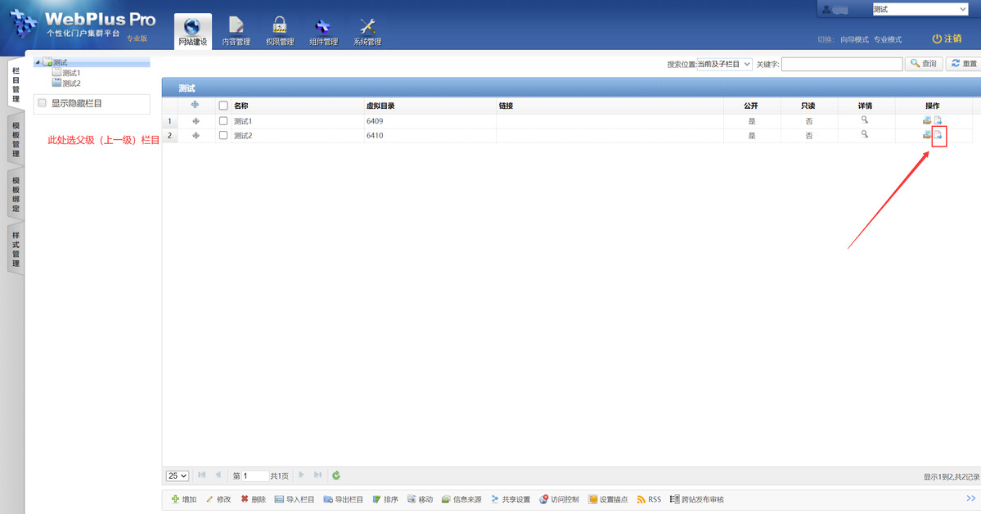Screen dimensions: 981x514
Task: Toggle the 显示隐藏栏目 checkbox
Action: (x=43, y=102)
